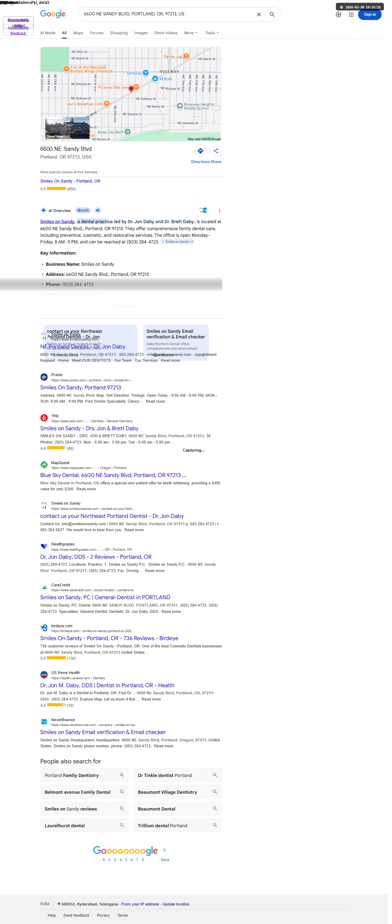Click the US News Health favicon
Viewport: 392px width, 924px height.
click(x=44, y=675)
